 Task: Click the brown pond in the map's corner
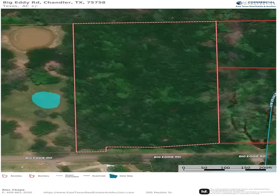tap(32, 39)
